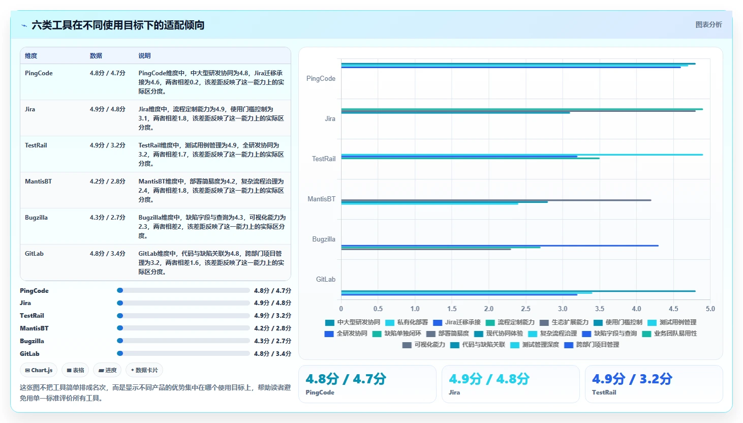Click the Jira progress bar
The image size is (743, 423).
coord(183,303)
